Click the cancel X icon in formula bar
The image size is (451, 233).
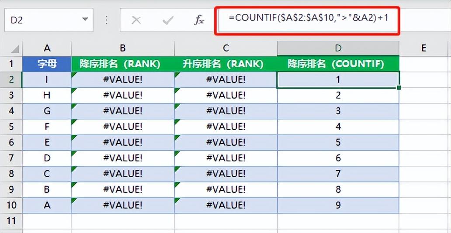coord(136,20)
